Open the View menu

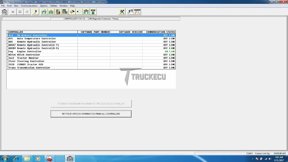pos(16,6)
